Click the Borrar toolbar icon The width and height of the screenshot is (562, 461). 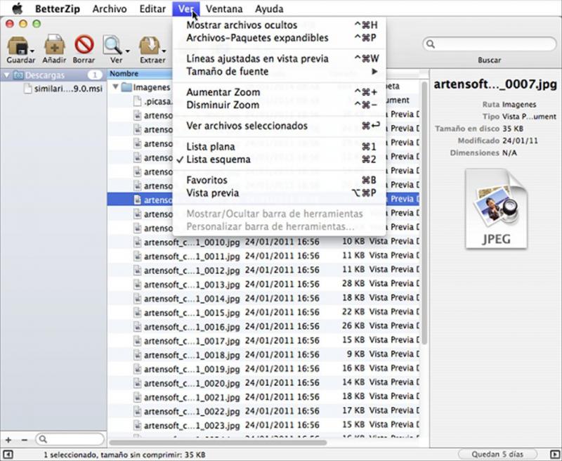84,45
